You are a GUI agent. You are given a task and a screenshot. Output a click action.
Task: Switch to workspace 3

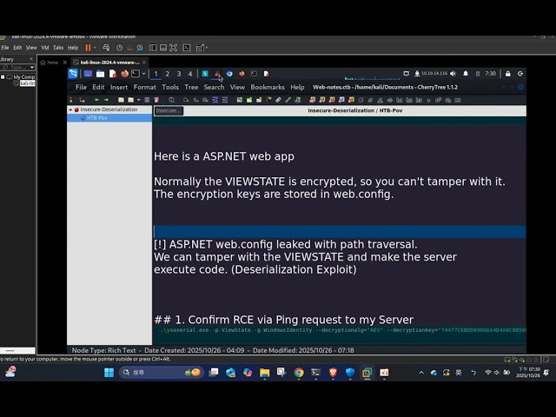[x=179, y=74]
